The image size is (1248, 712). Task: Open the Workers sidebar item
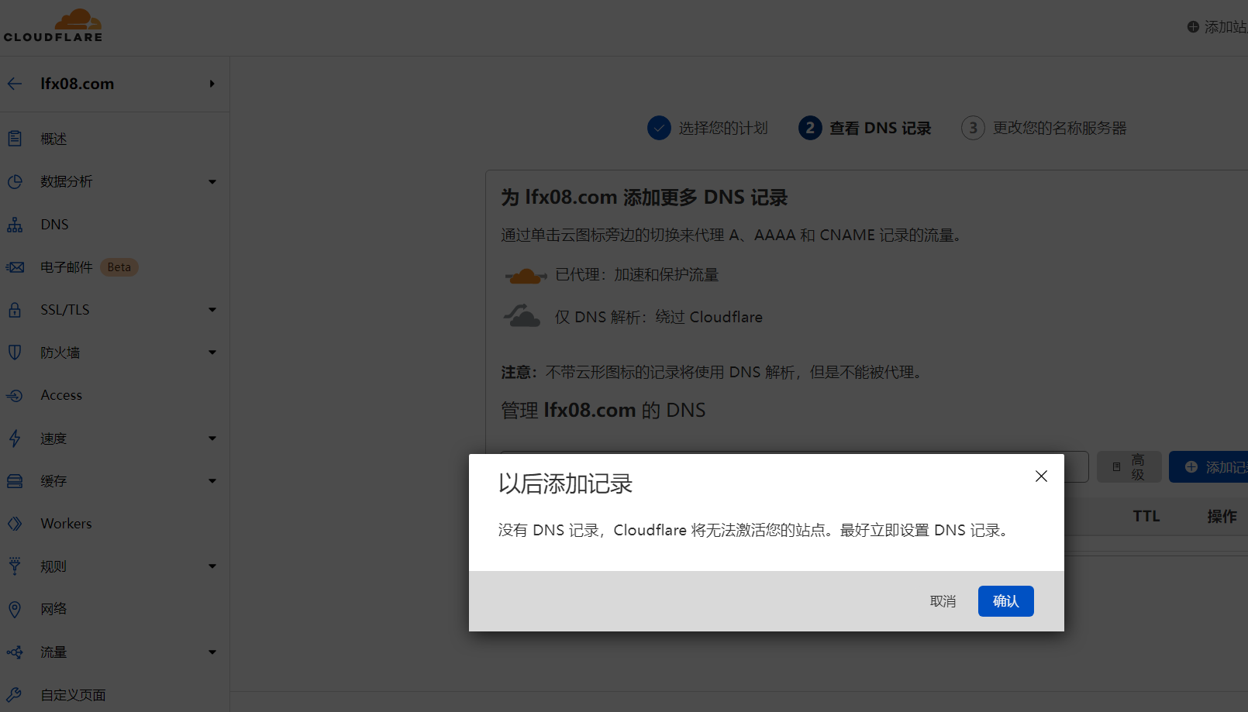[66, 524]
